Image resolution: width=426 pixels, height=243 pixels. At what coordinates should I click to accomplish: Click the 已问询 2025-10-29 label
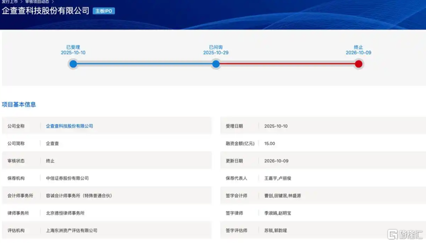point(216,50)
